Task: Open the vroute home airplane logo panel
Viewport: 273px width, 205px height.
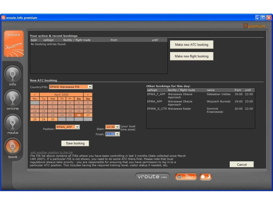Action: 14,44
